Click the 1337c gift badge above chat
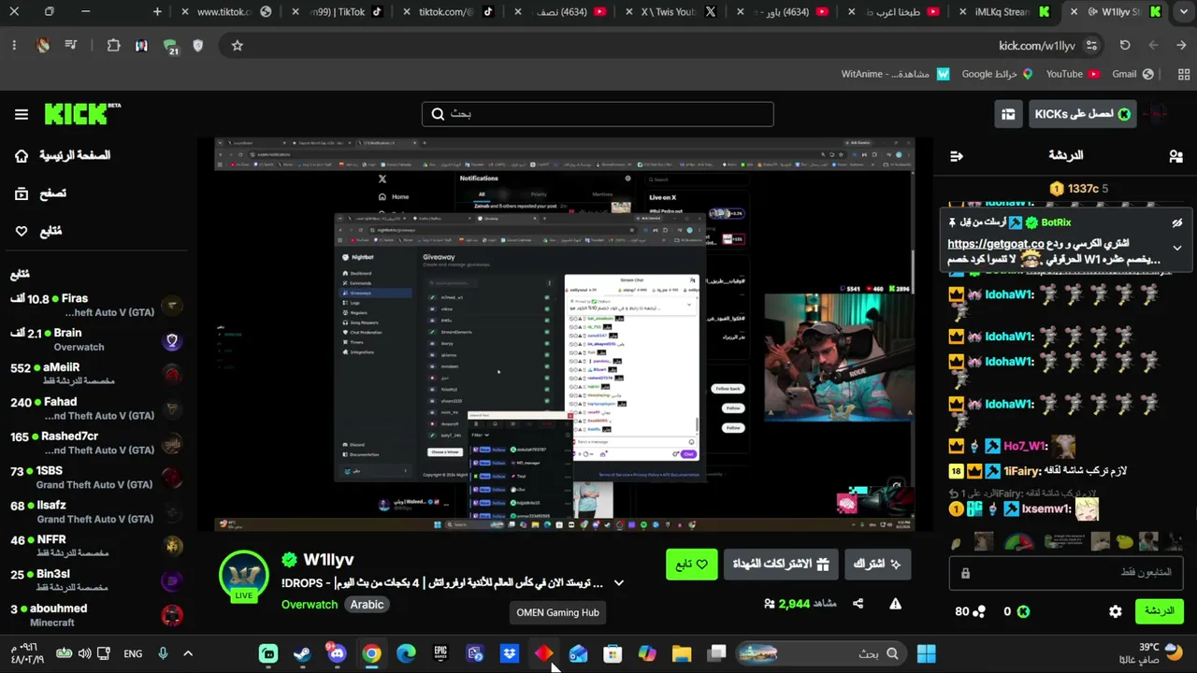 (x=1078, y=189)
